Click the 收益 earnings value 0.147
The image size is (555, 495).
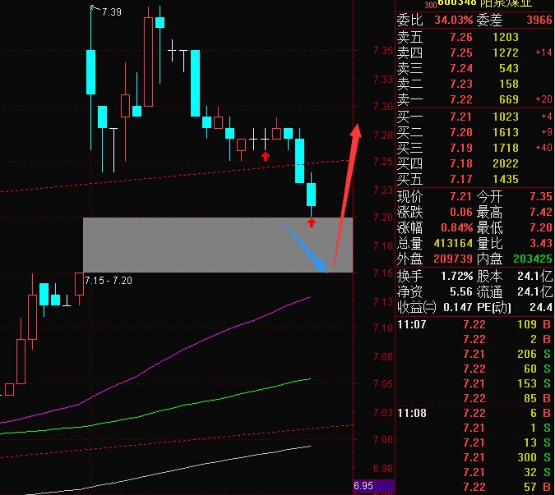(x=458, y=307)
